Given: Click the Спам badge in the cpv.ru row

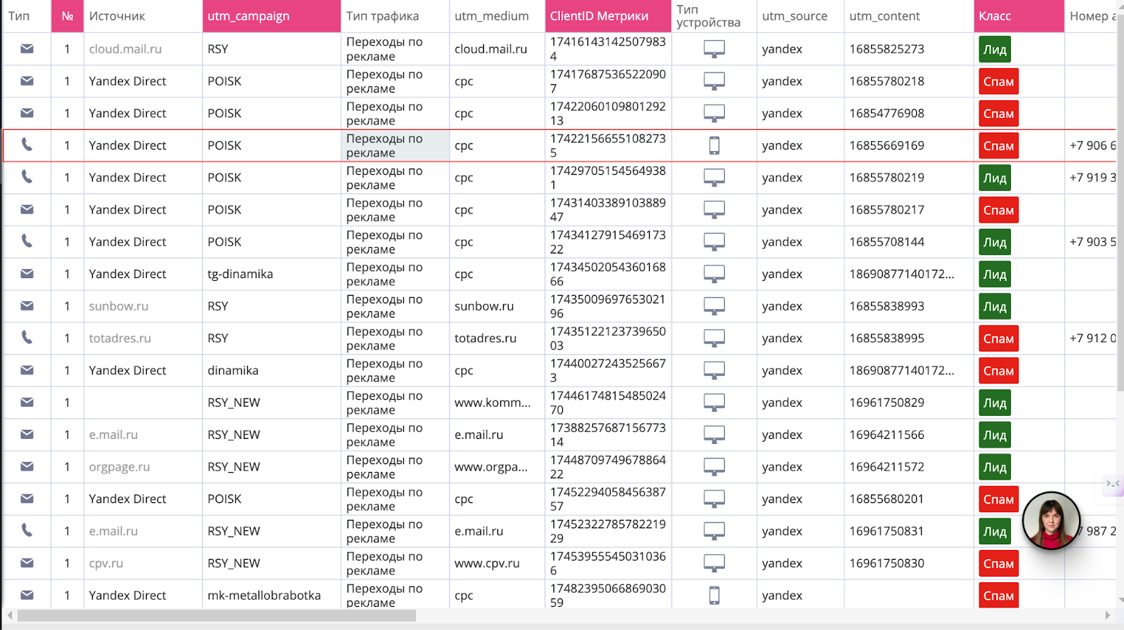Looking at the screenshot, I should 998,564.
